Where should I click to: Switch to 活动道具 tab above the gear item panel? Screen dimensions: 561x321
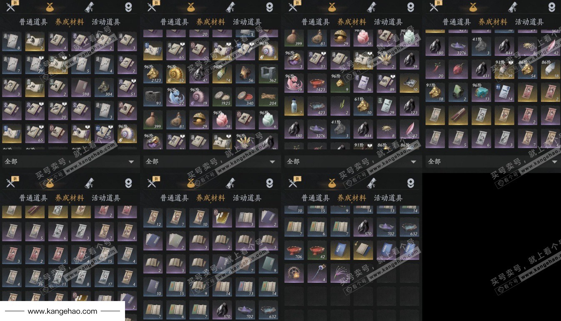(x=388, y=198)
